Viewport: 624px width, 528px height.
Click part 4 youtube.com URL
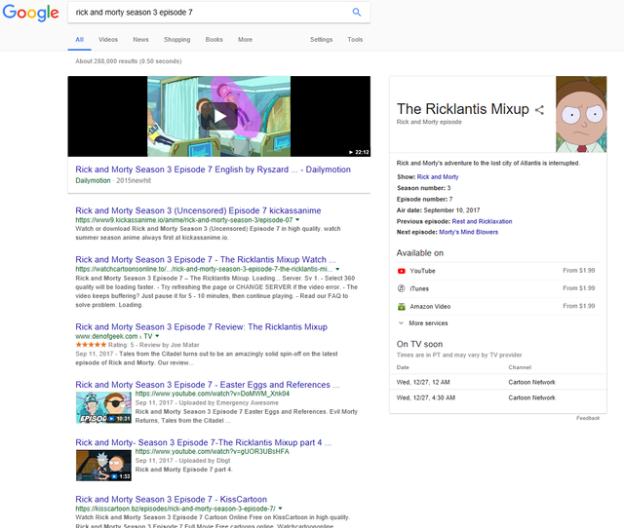point(213,452)
